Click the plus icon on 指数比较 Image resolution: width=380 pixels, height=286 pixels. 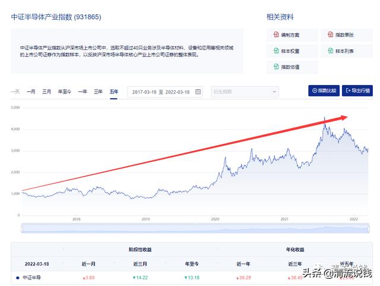[x=314, y=91]
